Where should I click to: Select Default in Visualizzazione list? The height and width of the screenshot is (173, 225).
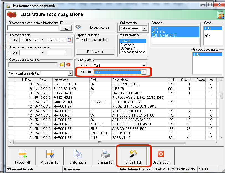point(133,41)
